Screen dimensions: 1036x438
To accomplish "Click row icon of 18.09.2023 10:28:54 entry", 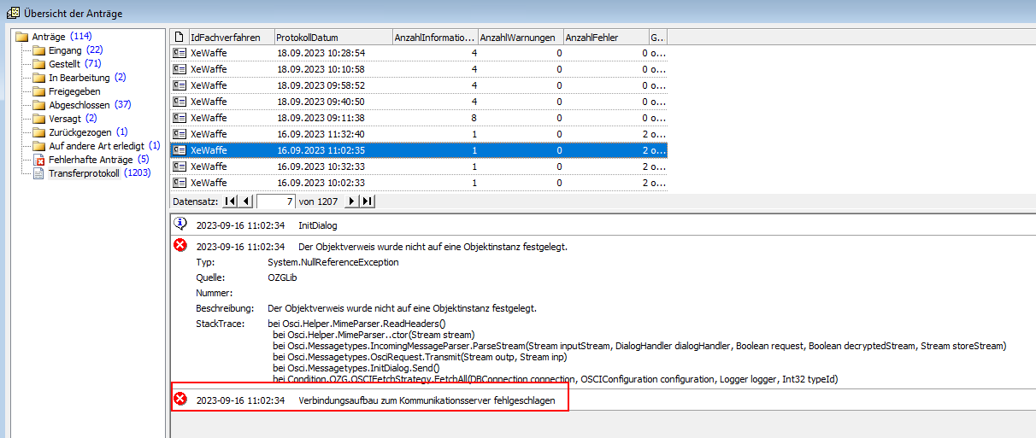I will pos(180,53).
